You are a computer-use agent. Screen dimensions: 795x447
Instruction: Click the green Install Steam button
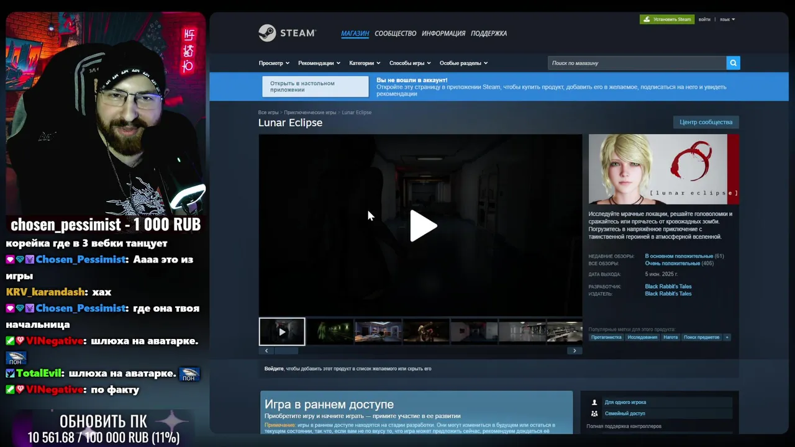pos(667,19)
